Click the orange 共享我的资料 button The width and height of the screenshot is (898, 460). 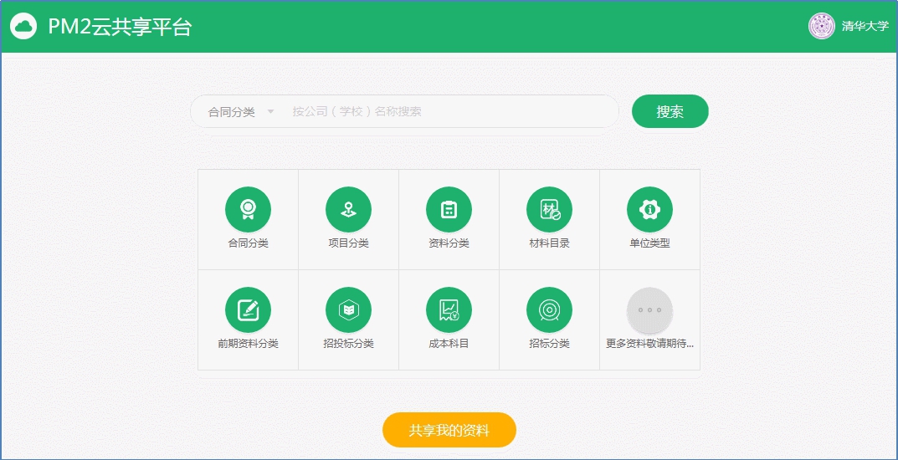pos(449,431)
